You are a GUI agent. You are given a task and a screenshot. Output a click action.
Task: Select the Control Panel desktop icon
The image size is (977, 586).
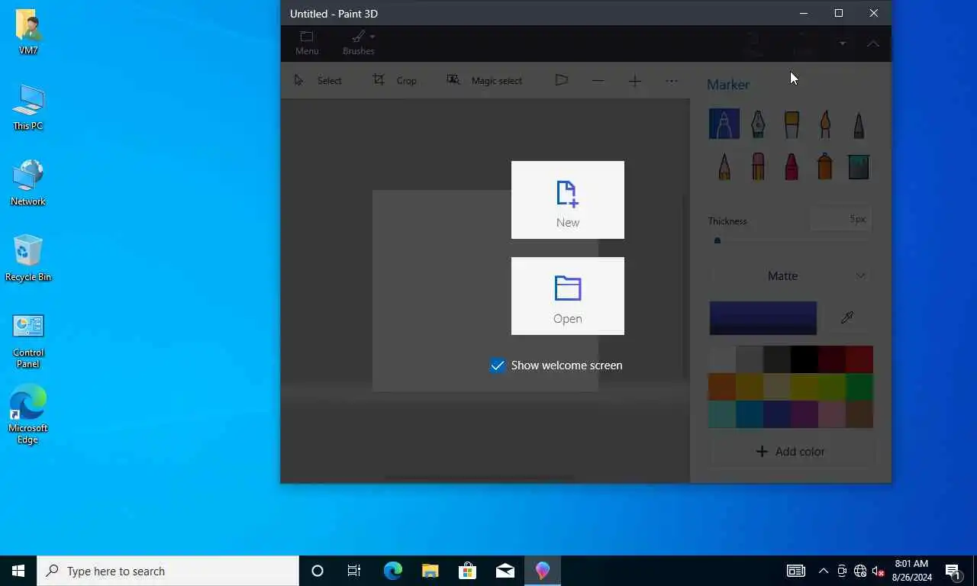click(x=28, y=340)
